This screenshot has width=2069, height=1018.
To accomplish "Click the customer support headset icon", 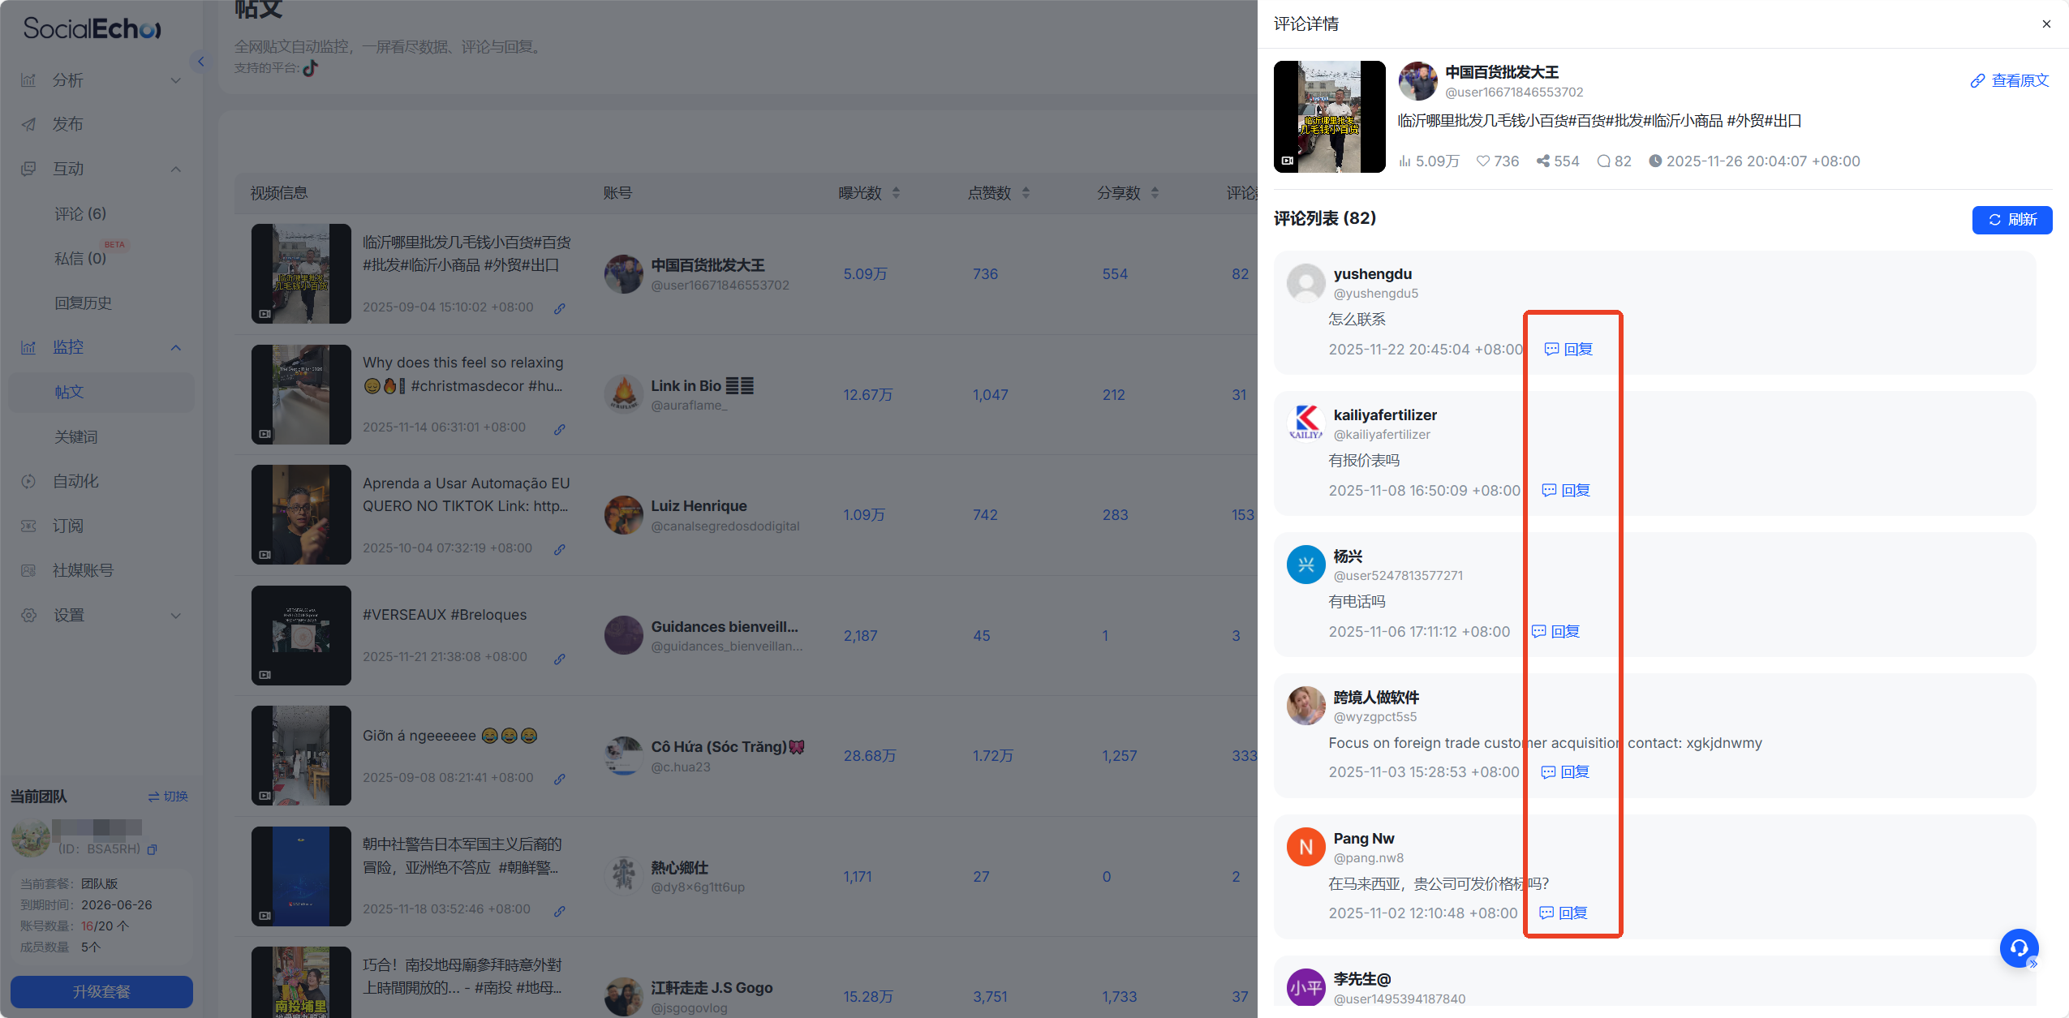I will [2018, 947].
